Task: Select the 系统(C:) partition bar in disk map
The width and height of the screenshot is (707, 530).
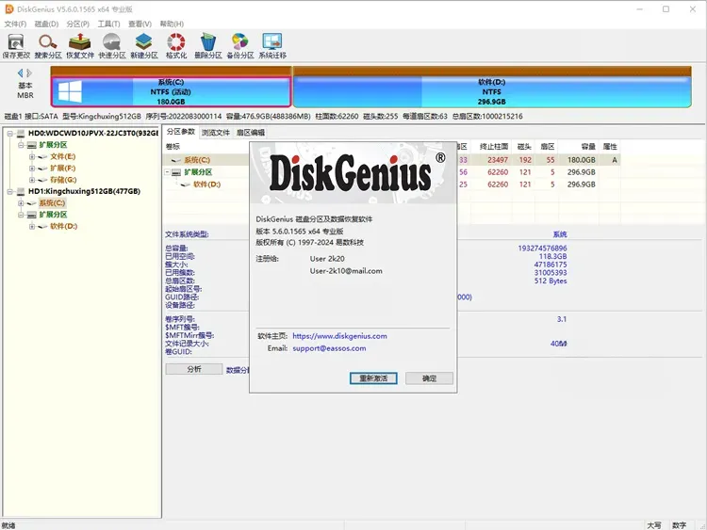Action: pyautogui.click(x=171, y=92)
